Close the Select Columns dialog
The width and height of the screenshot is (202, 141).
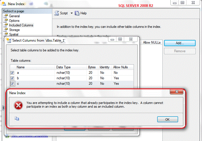click(x=131, y=39)
